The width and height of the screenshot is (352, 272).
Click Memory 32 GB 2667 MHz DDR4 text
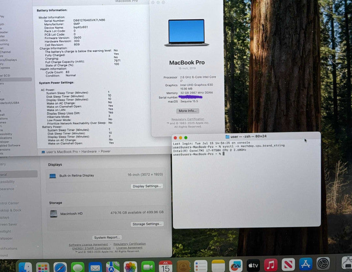[x=196, y=93]
